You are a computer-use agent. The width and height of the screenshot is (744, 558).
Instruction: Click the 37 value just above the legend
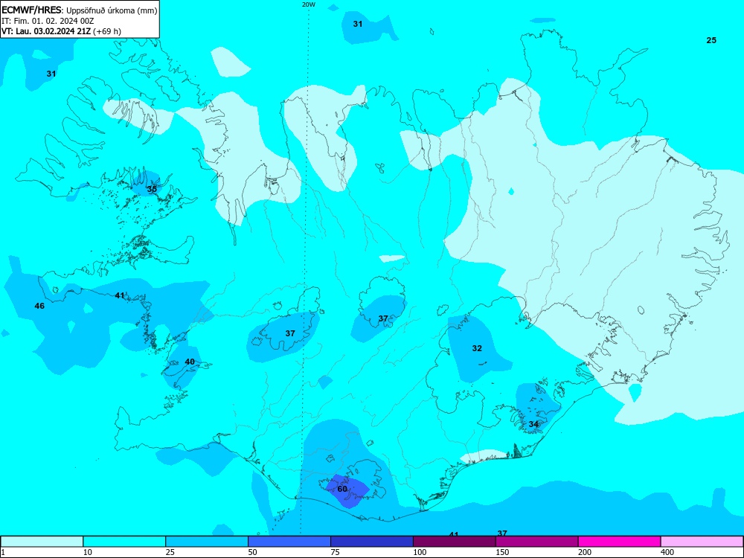coord(502,533)
